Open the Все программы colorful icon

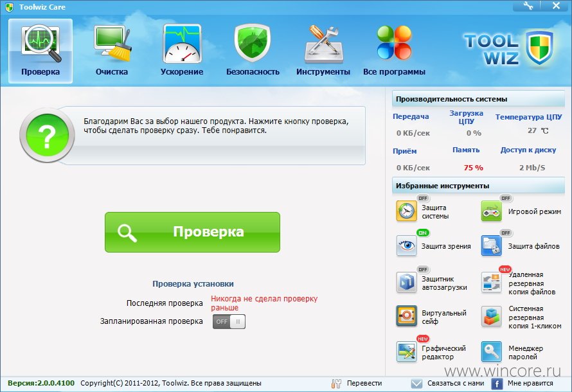[394, 42]
